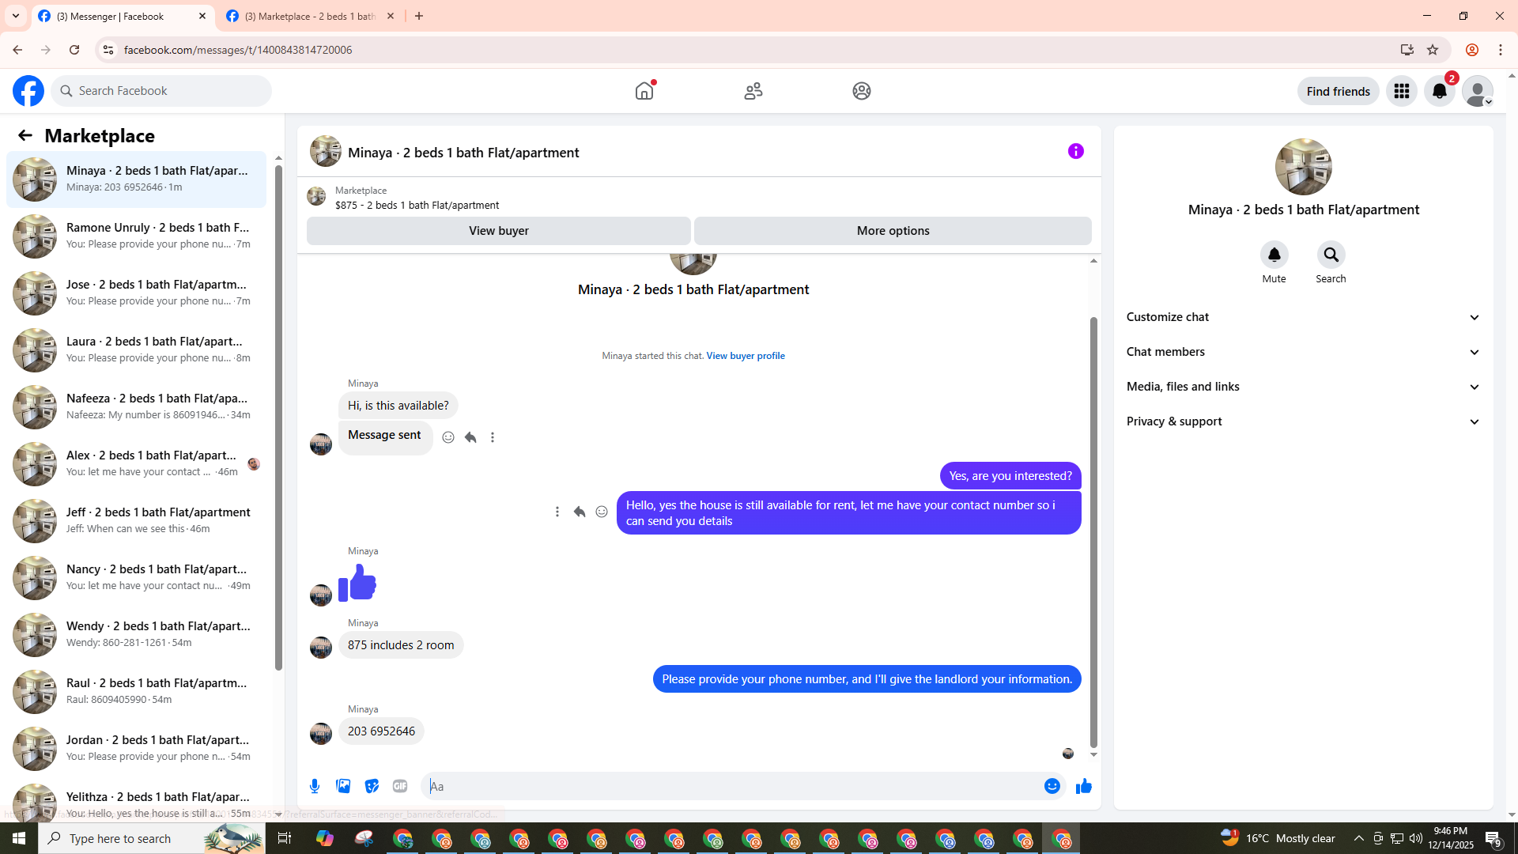Viewport: 1518px width, 854px height.
Task: Click the chat message scrollbar
Action: click(x=1093, y=530)
